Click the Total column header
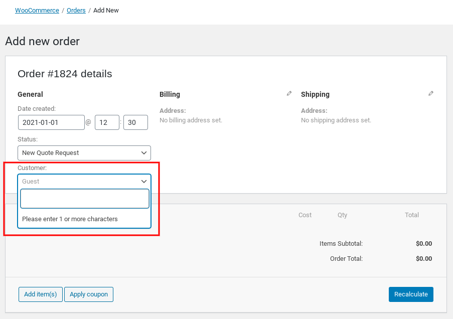 [x=412, y=215]
